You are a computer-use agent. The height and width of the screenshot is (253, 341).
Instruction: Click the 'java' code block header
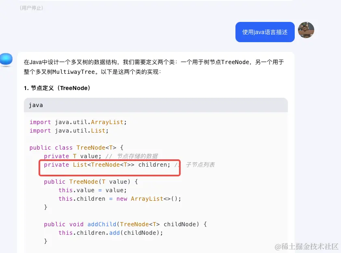(156, 105)
